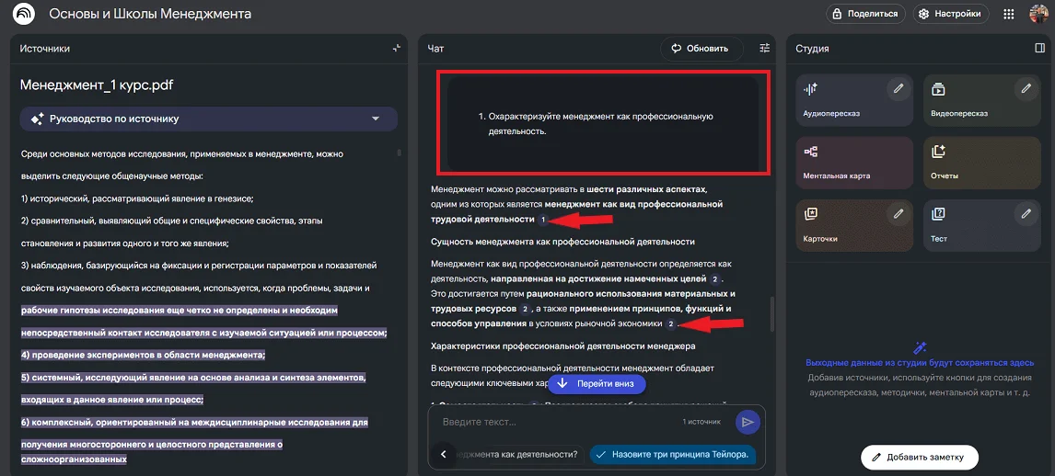Focus the chat text input field
Screen dimensions: 1055x476
(x=552, y=422)
